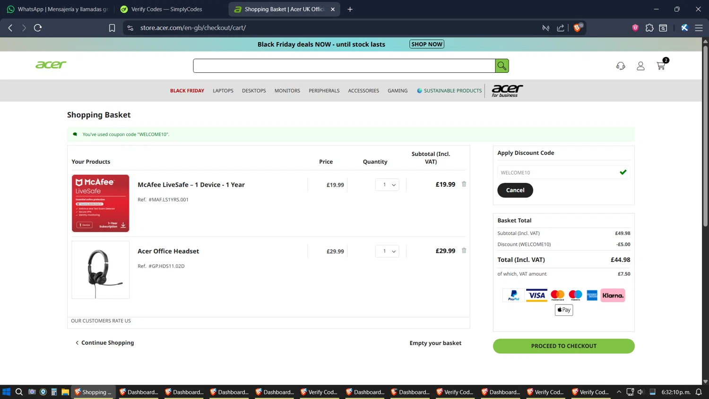Open the shopping cart icon
Image resolution: width=709 pixels, height=399 pixels.
pyautogui.click(x=661, y=66)
